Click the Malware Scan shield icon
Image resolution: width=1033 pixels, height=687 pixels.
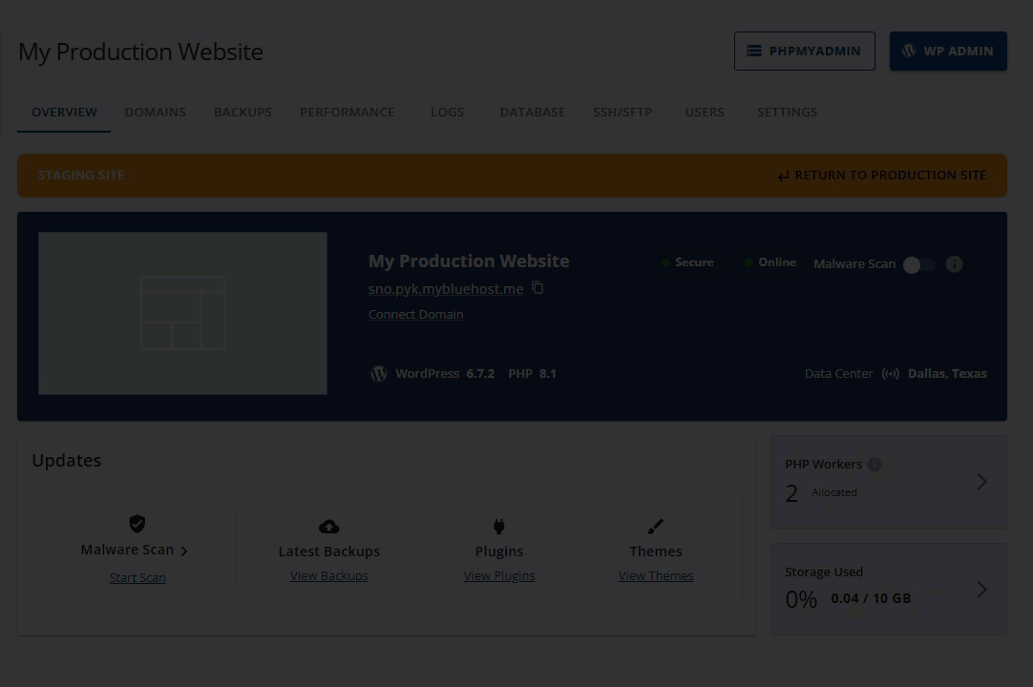click(x=137, y=524)
